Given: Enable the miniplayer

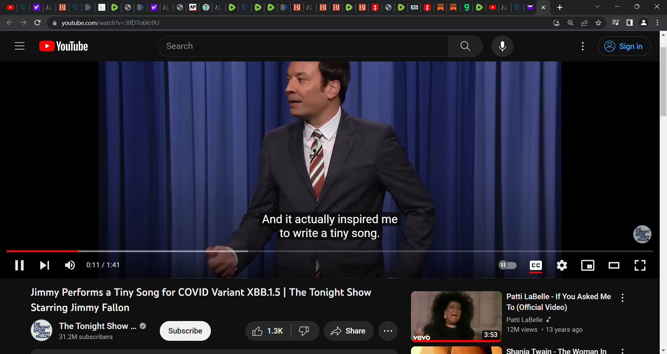Looking at the screenshot, I should coord(588,265).
